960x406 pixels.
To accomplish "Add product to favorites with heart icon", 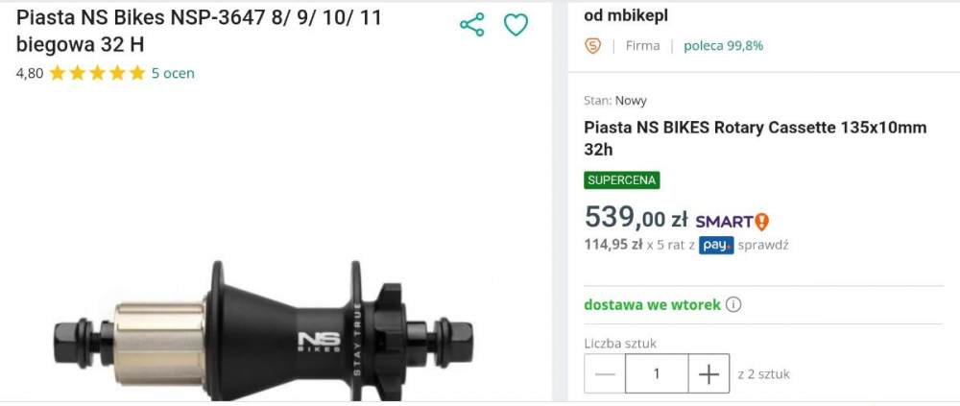I will click(x=516, y=25).
